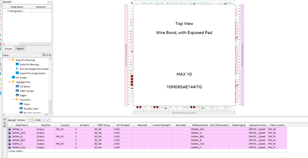Viewport: 308px width, 158px height.
Task: Click the *SIGNAL* Named filter field
Action: [21, 120]
